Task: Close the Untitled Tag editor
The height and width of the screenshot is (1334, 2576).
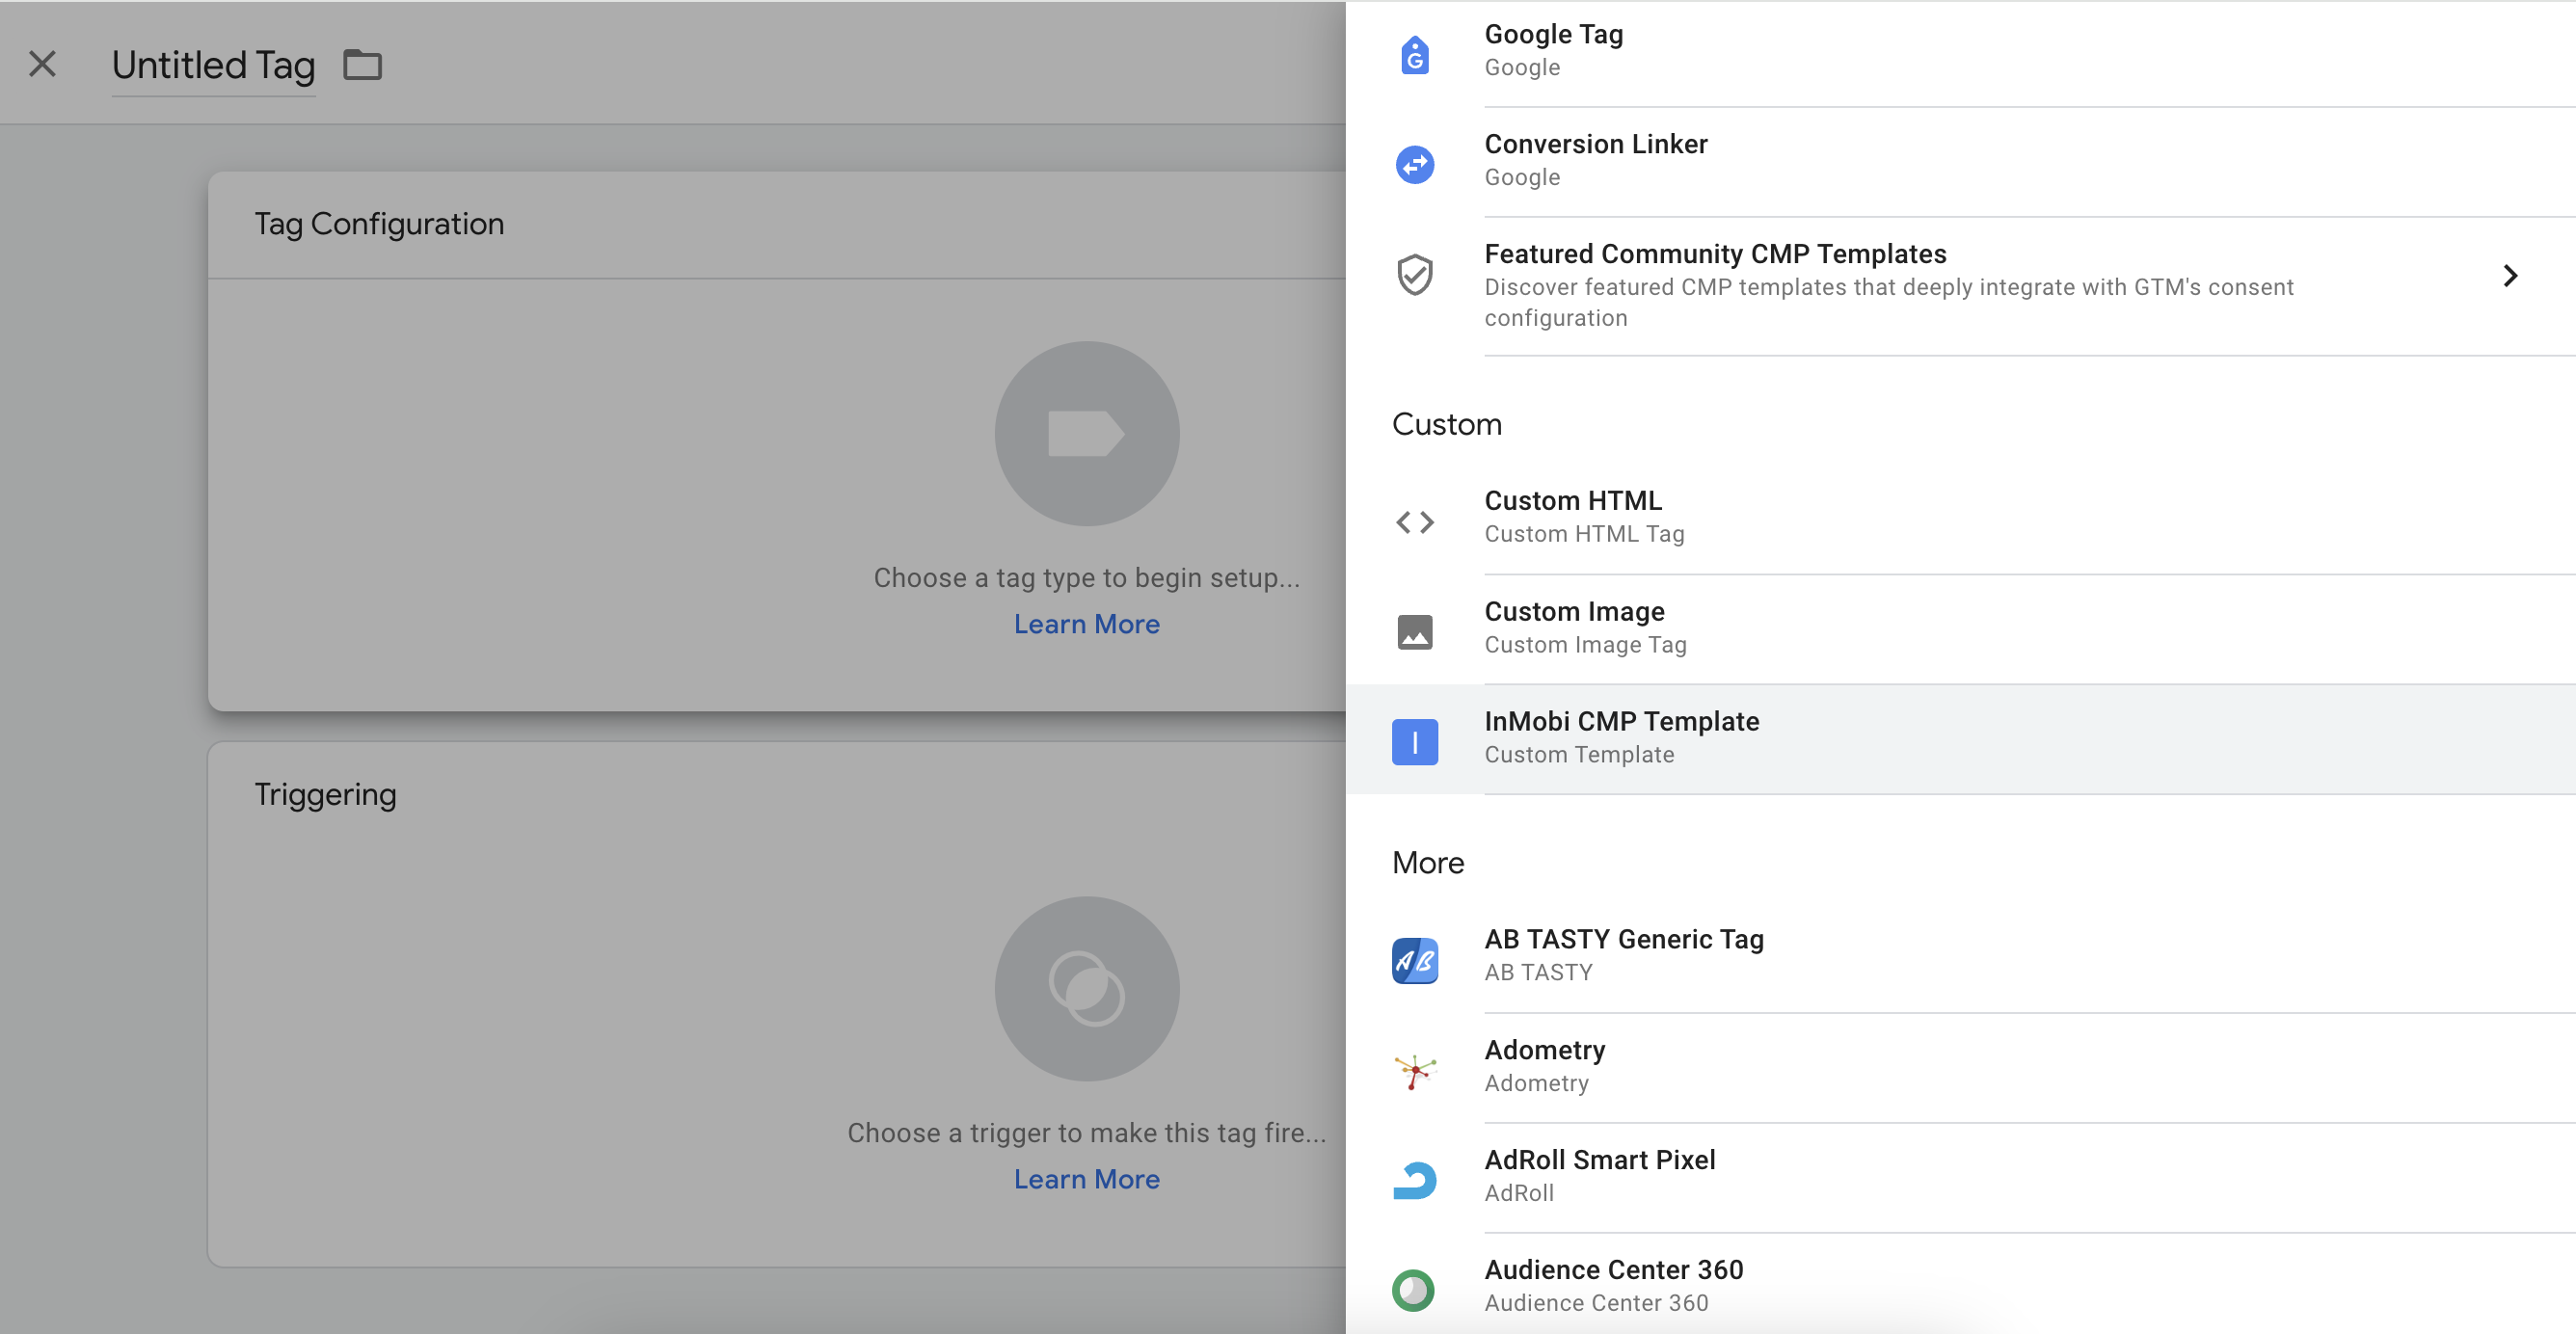Action: 42,64
